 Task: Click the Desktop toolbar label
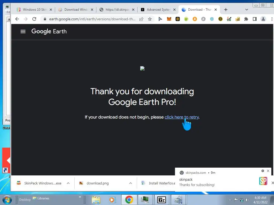click(25, 199)
